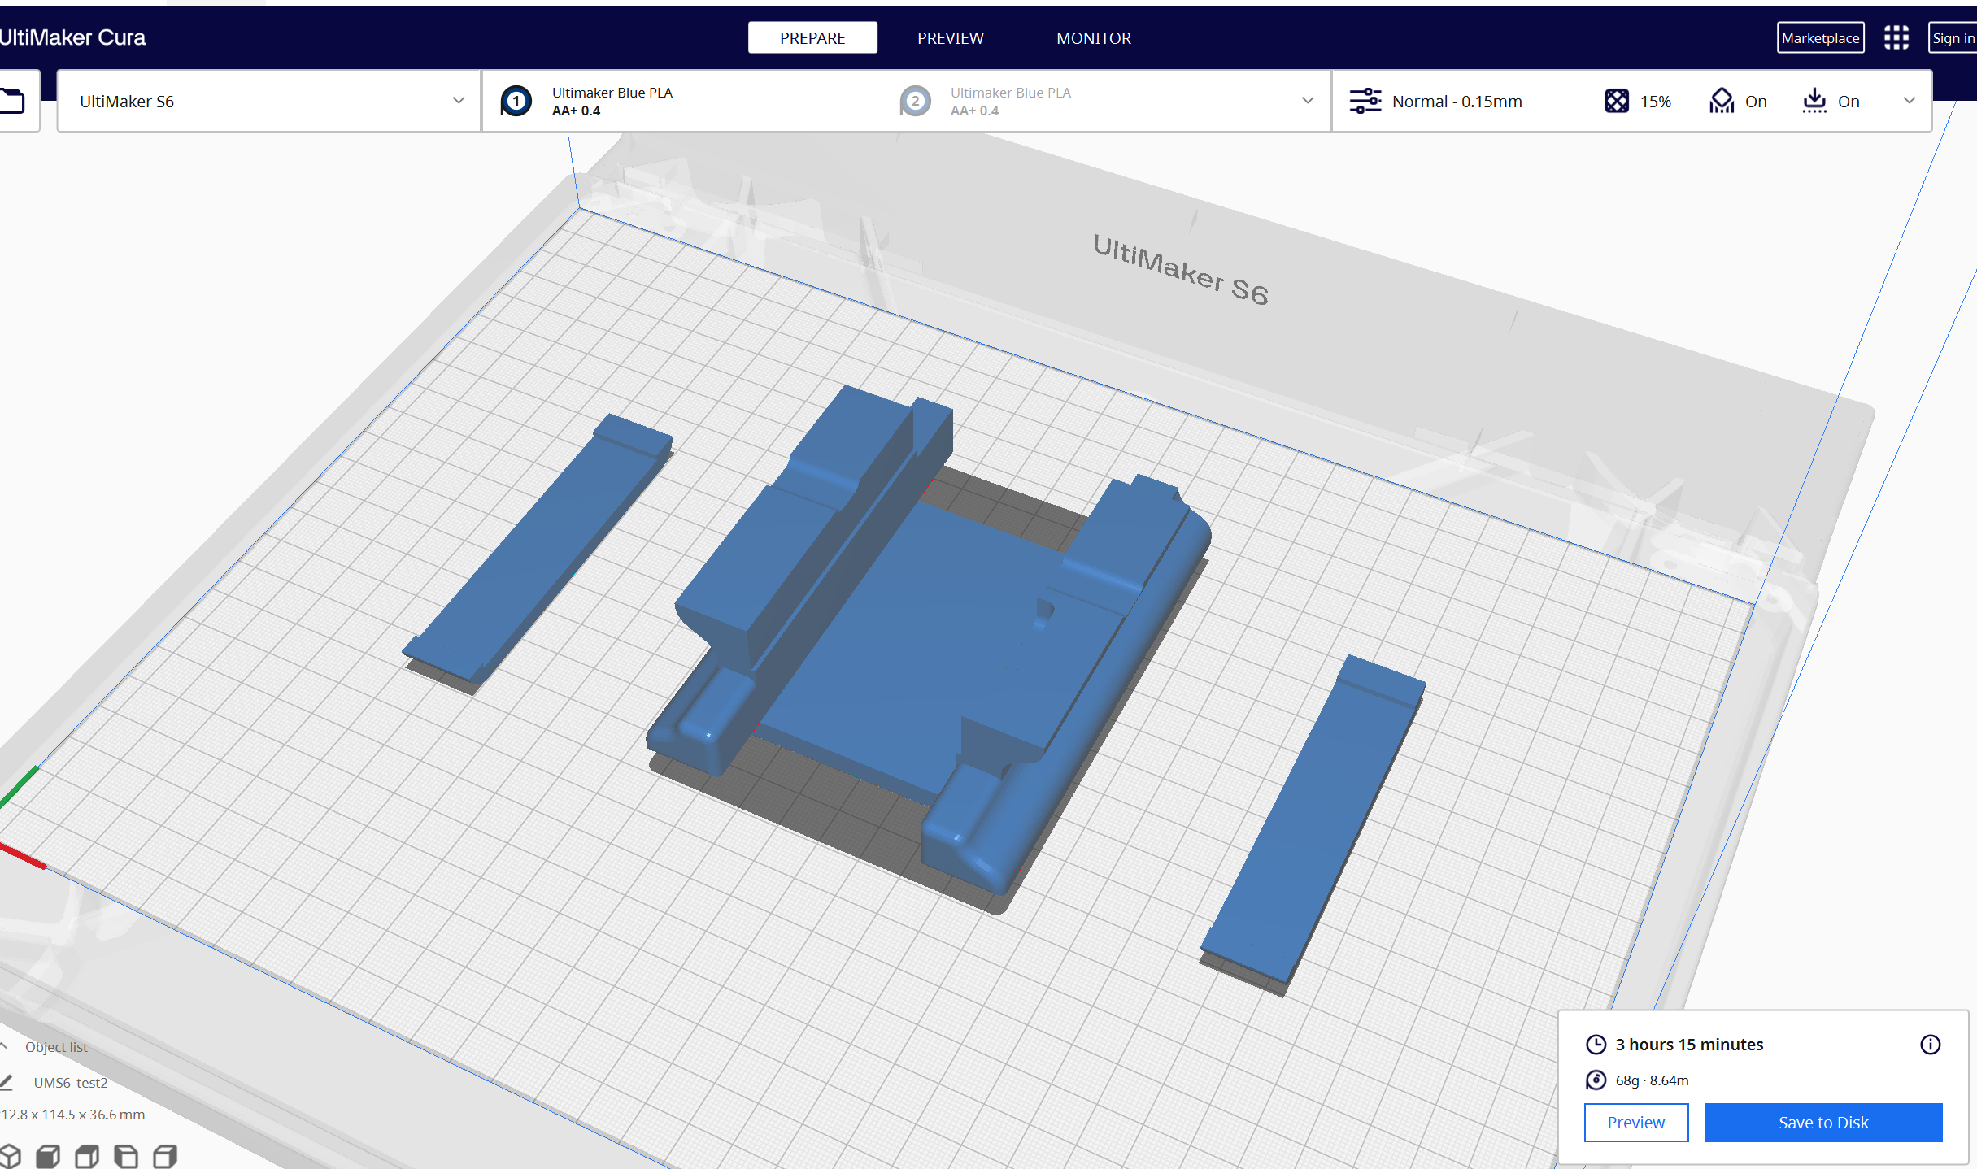The image size is (1977, 1169).
Task: Select the left side view cube icon
Action: [x=126, y=1156]
